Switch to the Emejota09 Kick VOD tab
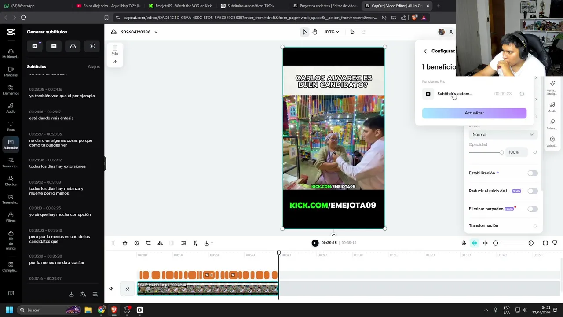This screenshot has width=563, height=317. 180,6
